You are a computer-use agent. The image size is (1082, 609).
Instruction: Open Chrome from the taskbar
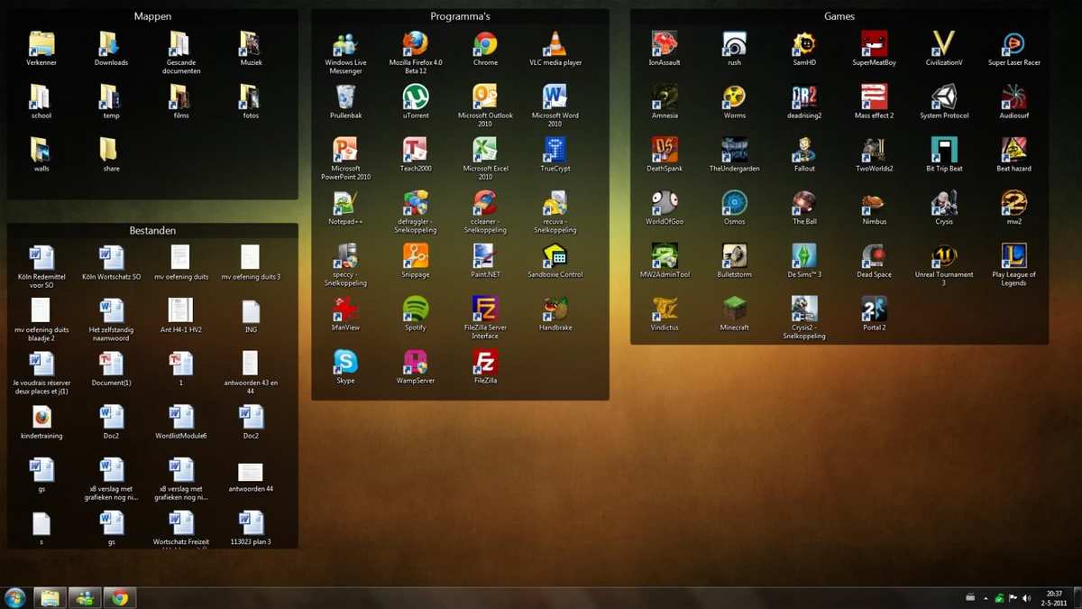119,597
